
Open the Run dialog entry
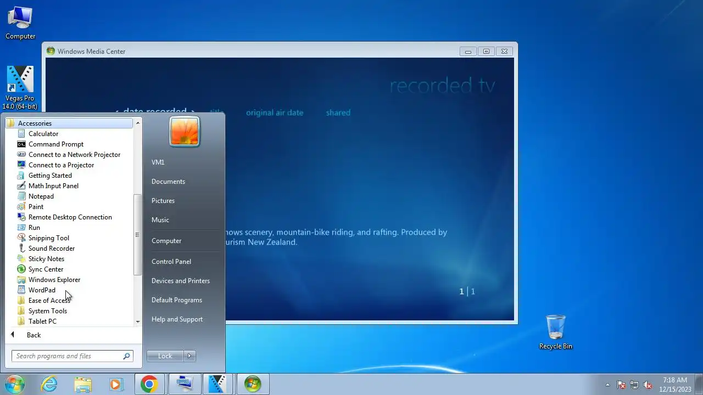pyautogui.click(x=34, y=228)
